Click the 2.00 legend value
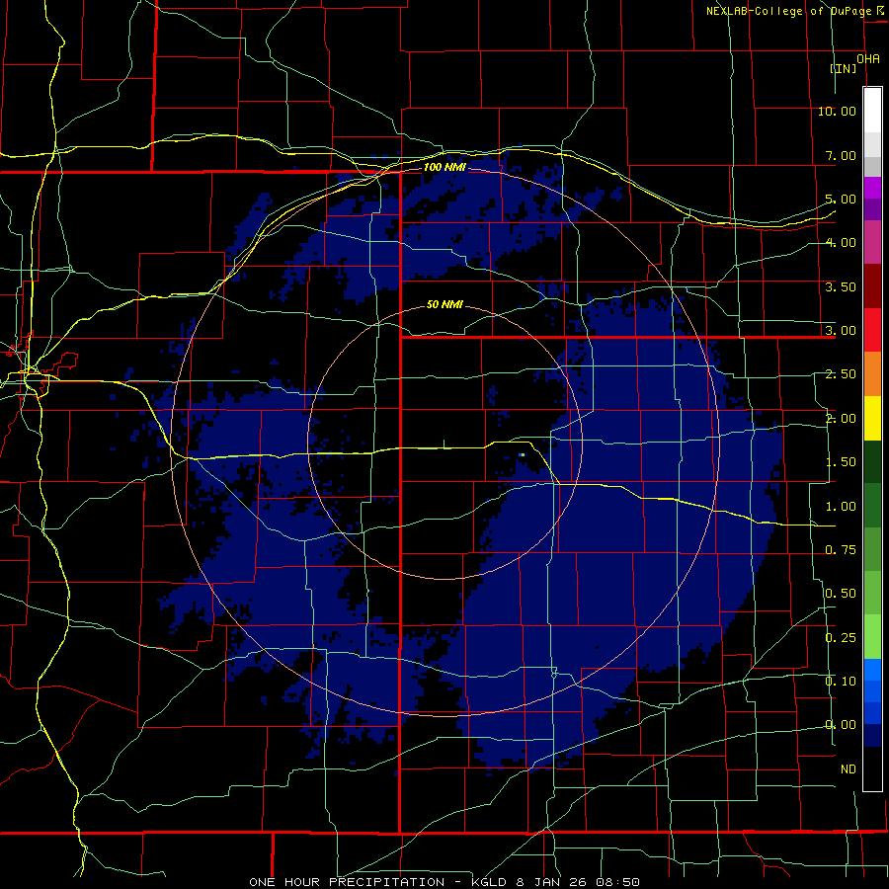The image size is (889, 889). point(841,419)
